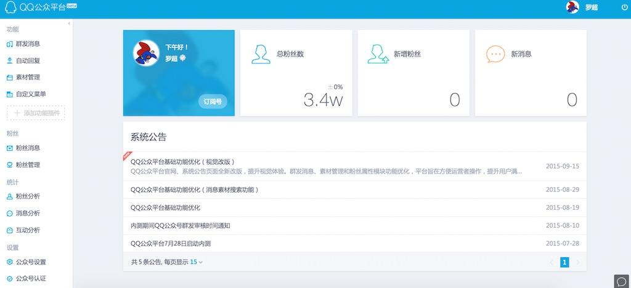Click the red NEW ribbon on first announcement
This screenshot has height=288, width=631.
click(x=128, y=156)
